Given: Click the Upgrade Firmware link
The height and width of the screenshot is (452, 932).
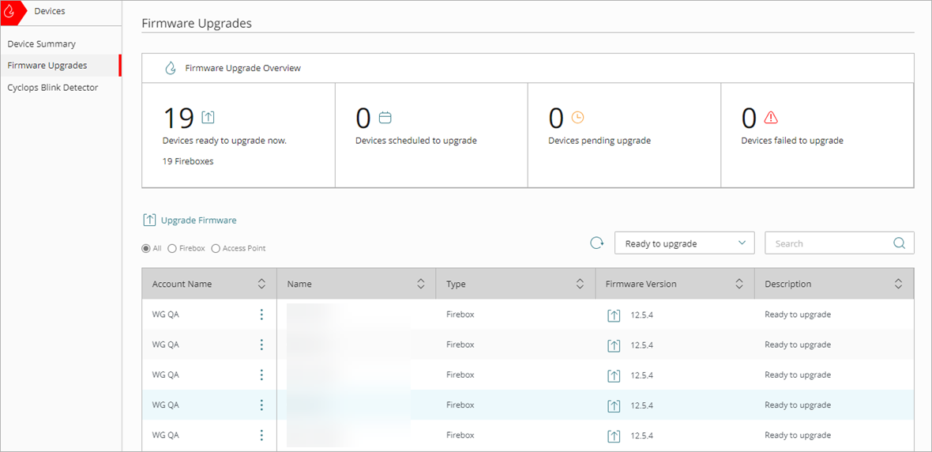Looking at the screenshot, I should coord(197,220).
